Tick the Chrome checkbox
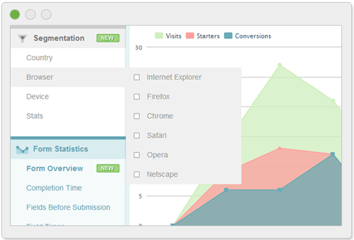The width and height of the screenshot is (354, 240). [x=137, y=116]
